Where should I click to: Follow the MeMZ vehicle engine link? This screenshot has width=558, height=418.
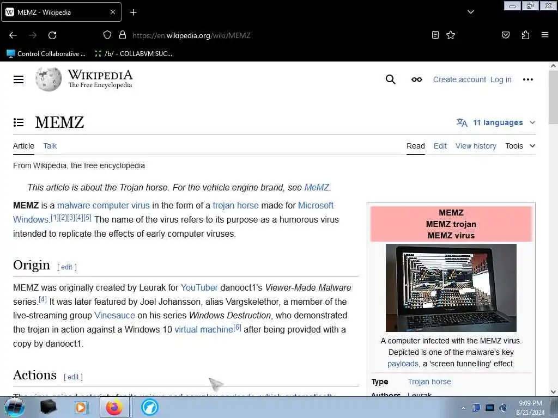[x=317, y=187]
